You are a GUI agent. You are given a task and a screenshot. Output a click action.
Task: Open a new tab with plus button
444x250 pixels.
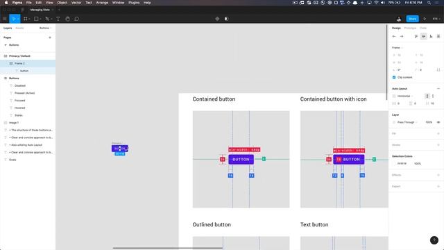pyautogui.click(x=59, y=10)
